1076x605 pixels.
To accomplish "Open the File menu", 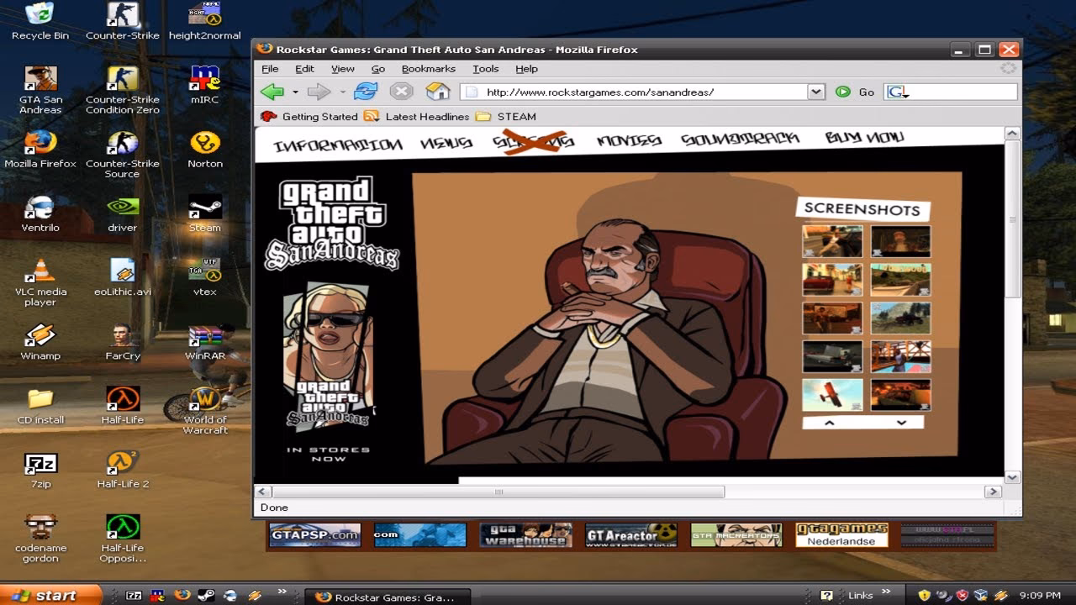I will tap(270, 69).
